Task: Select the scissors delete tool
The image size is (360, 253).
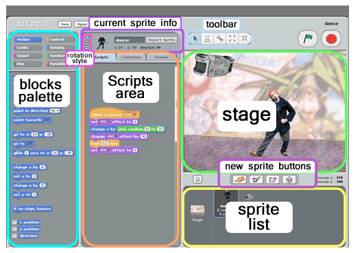Action: [x=220, y=38]
